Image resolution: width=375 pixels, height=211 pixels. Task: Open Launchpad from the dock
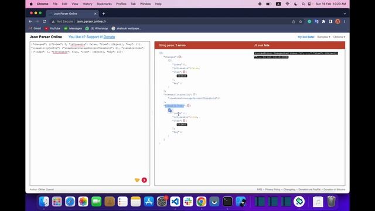click(x=57, y=202)
